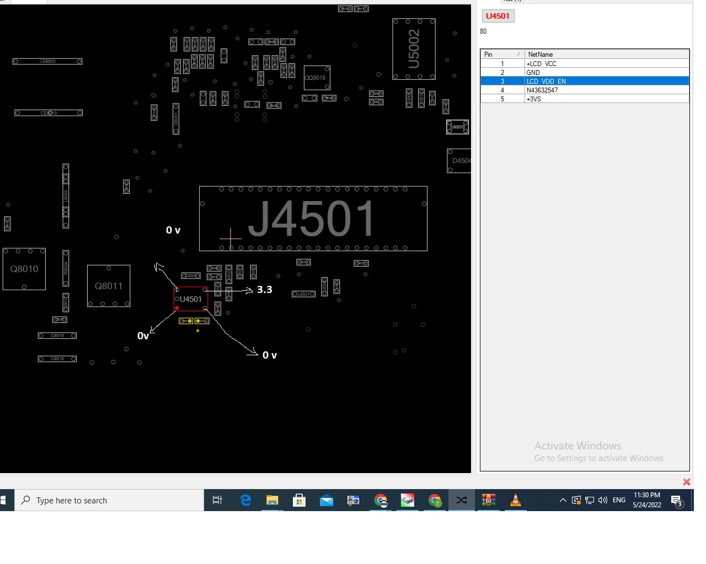The image size is (706, 564).
Task: Open the network status tray icon
Action: (x=590, y=500)
